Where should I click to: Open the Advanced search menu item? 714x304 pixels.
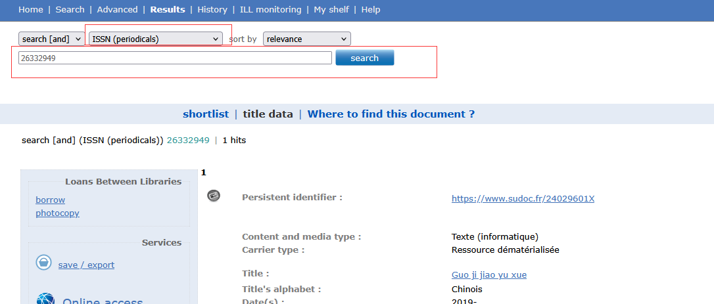pos(117,10)
